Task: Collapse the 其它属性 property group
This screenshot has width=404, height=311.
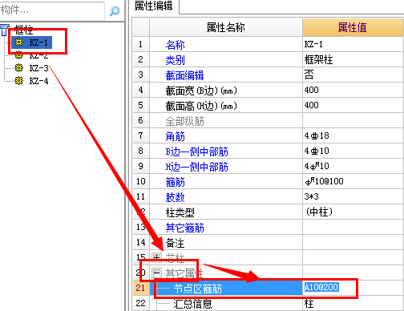Action: click(156, 273)
